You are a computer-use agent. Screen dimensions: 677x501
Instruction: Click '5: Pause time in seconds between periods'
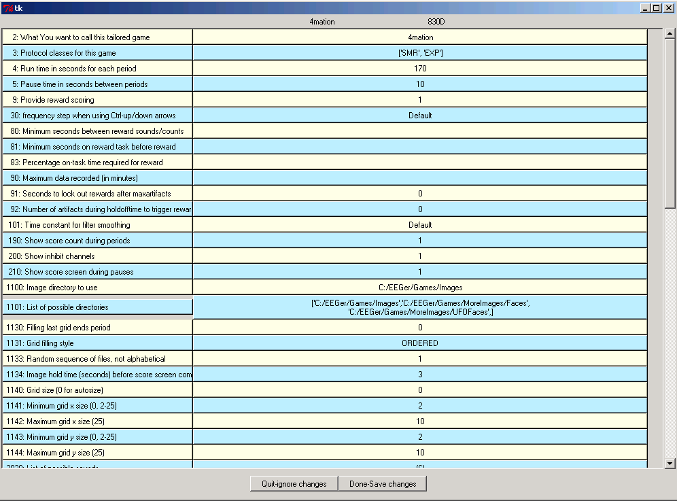(98, 84)
